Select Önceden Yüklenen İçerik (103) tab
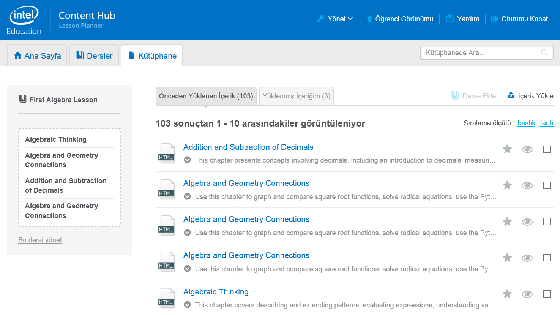This screenshot has height=315, width=560. click(x=206, y=96)
